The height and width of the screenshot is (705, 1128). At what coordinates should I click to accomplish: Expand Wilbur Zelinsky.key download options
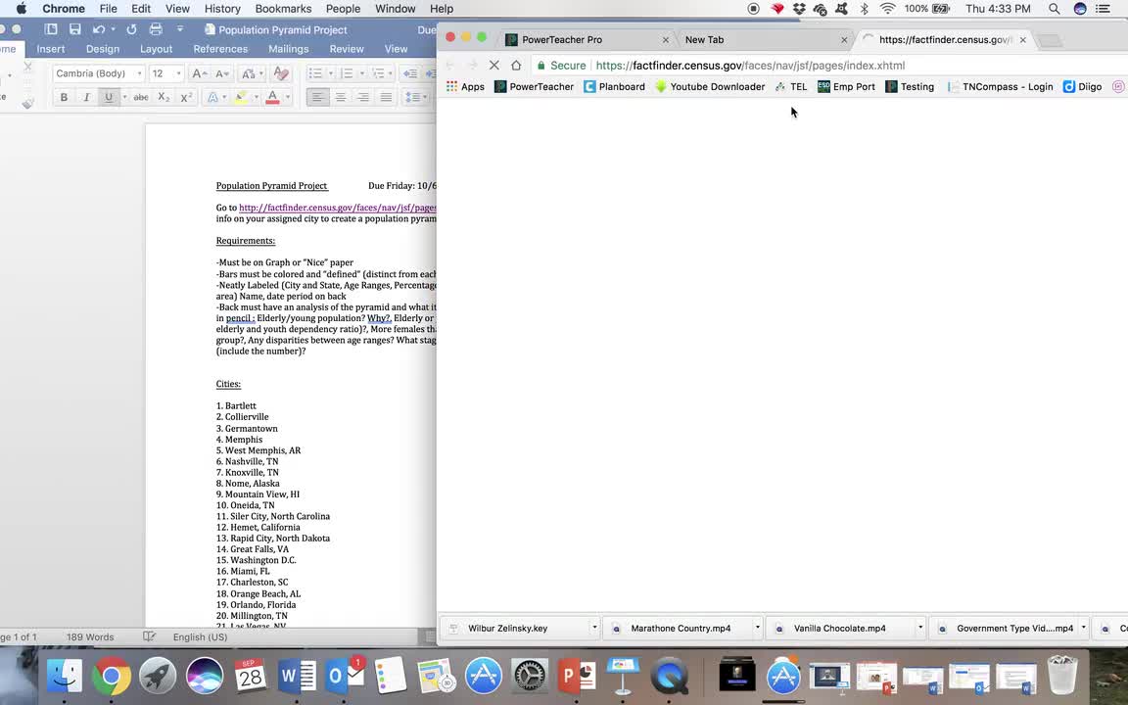594,628
